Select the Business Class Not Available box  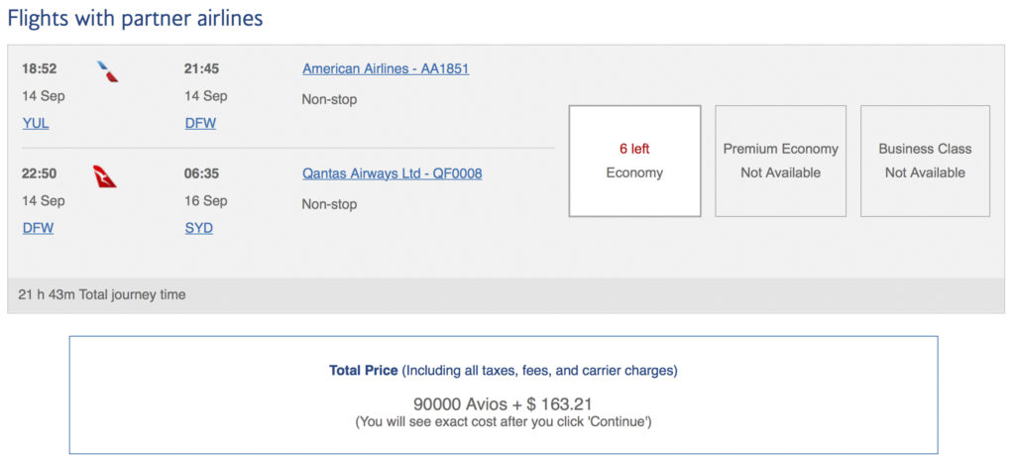pos(925,161)
